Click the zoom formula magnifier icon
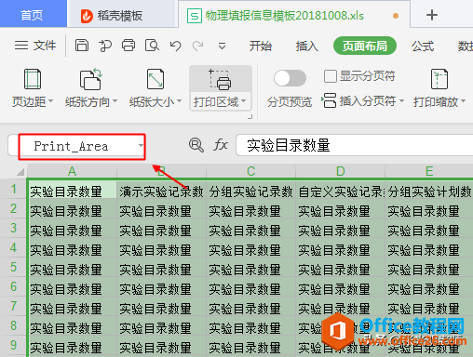The height and width of the screenshot is (357, 473). click(196, 145)
